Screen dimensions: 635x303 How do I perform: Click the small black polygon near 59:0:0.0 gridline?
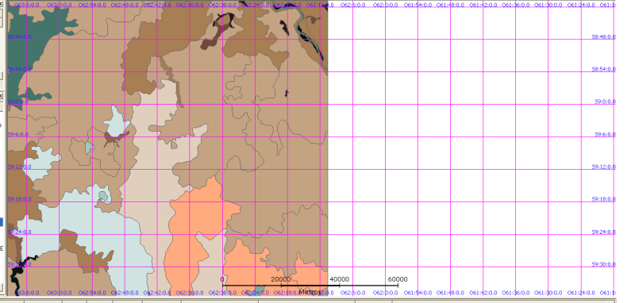coord(287,94)
